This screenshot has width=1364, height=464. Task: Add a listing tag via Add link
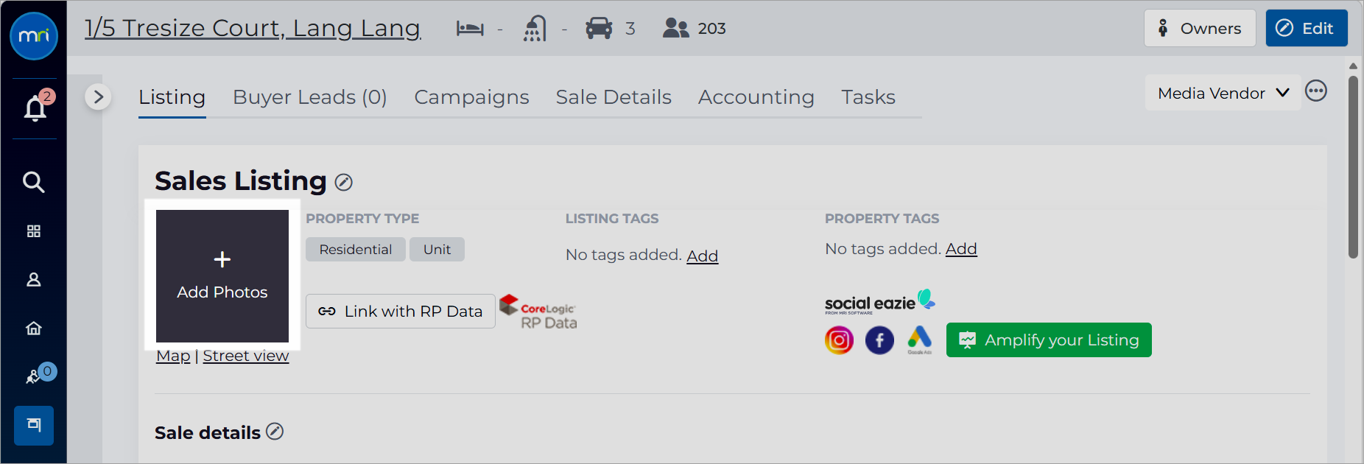point(703,256)
